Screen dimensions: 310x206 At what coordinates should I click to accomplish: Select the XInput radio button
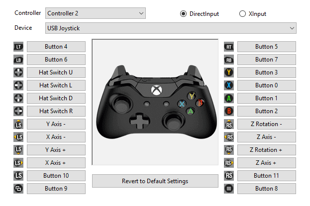click(x=242, y=14)
